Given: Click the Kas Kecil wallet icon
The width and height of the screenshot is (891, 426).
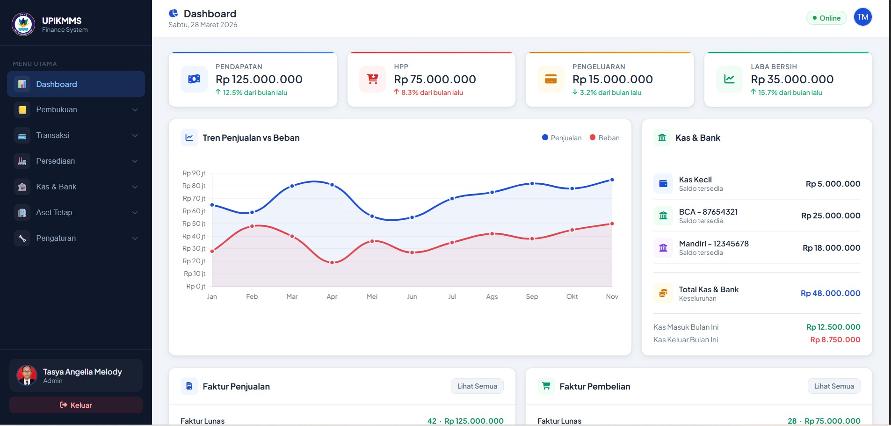Looking at the screenshot, I should [663, 184].
